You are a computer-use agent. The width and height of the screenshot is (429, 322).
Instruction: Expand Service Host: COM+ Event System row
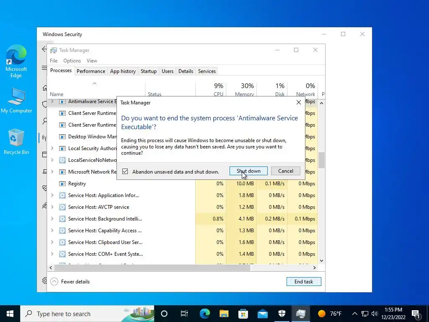click(x=52, y=254)
